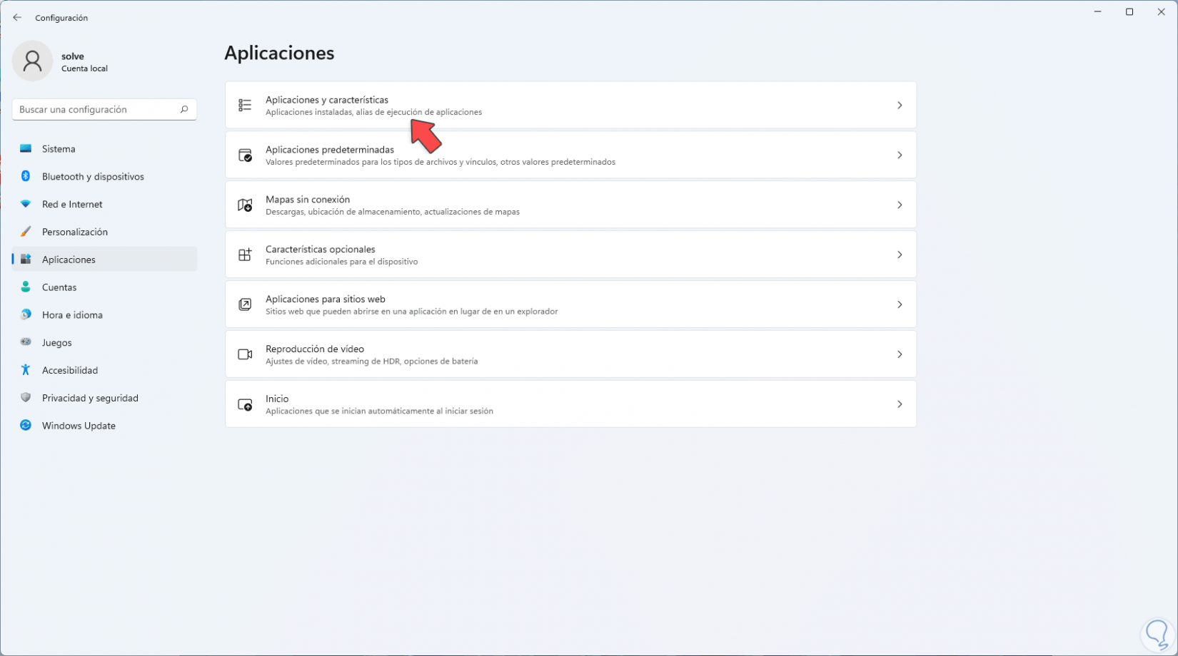Expand Aplicaciones predeterminadas chevron
The image size is (1178, 656).
[x=900, y=155]
